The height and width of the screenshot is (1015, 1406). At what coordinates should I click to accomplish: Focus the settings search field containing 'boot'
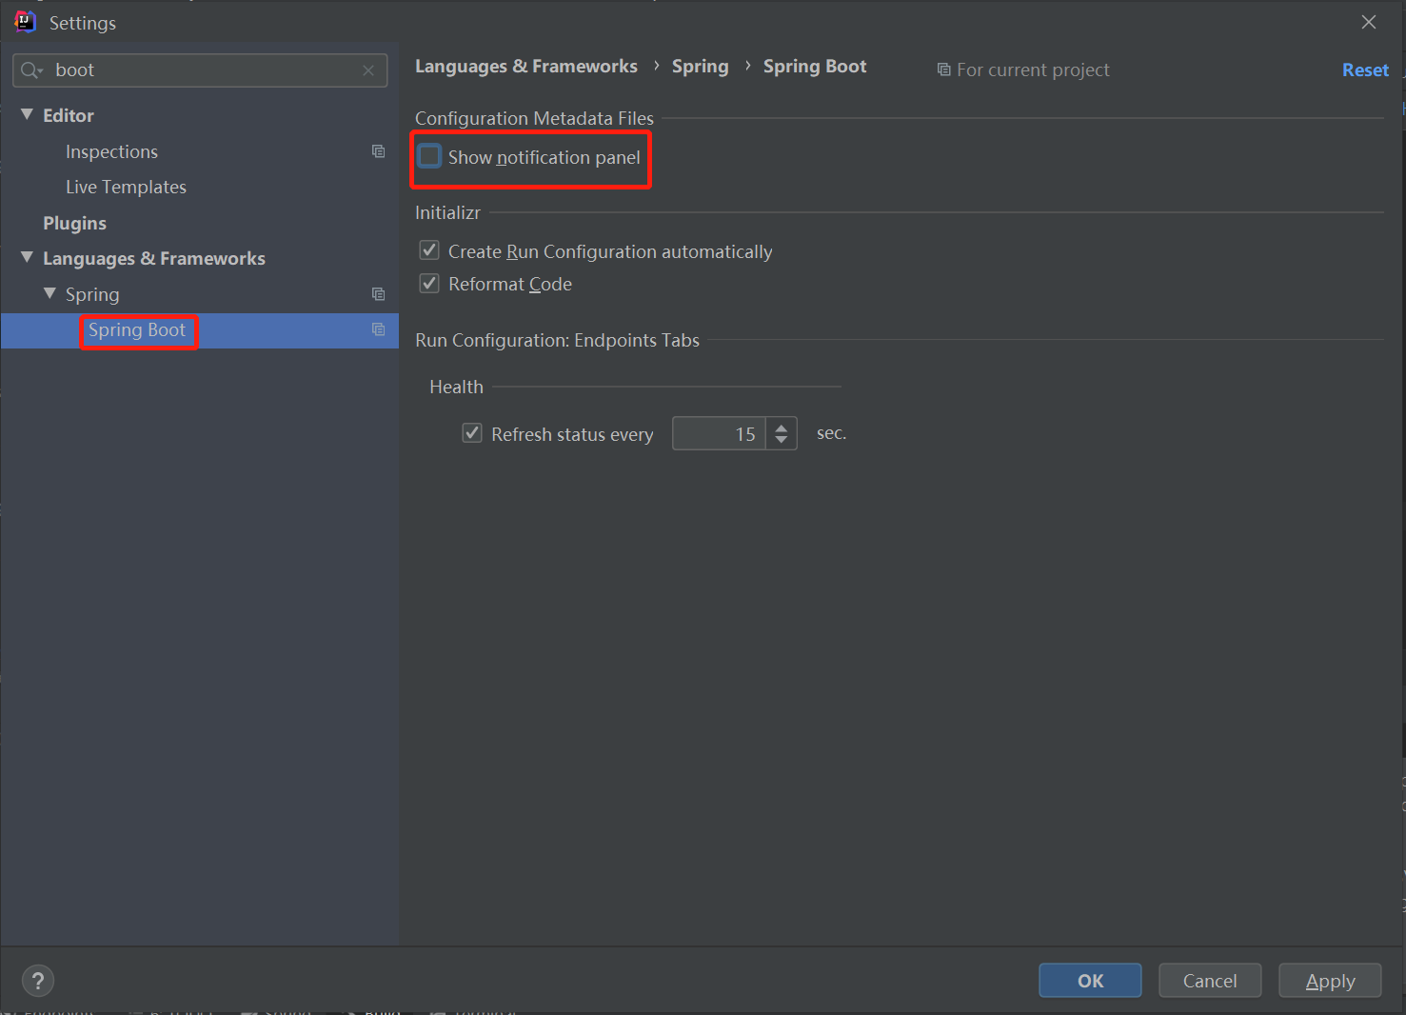[200, 70]
